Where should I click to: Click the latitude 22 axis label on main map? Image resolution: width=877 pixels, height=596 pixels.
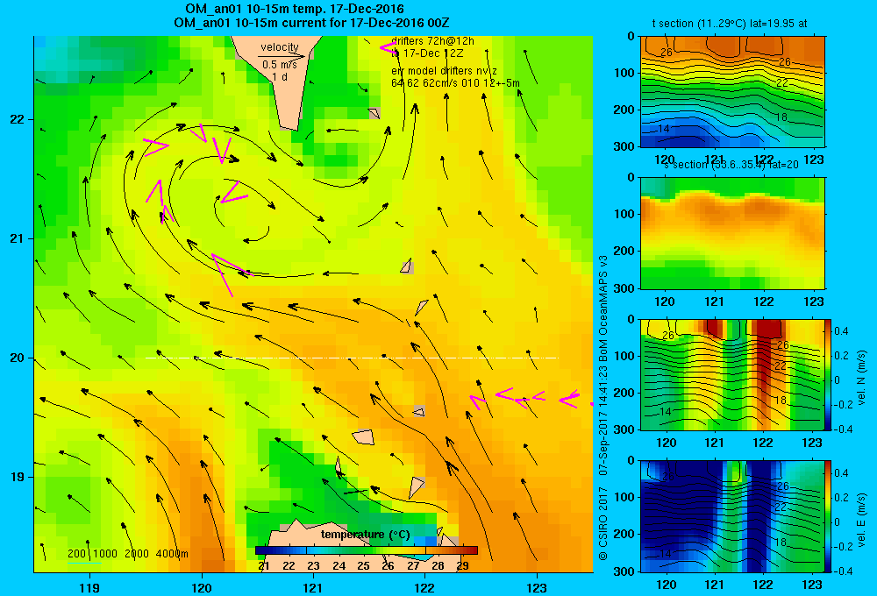[x=18, y=119]
